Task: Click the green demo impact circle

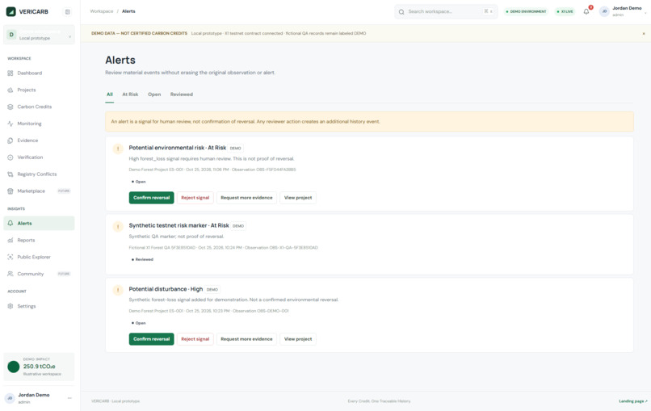Action: point(13,367)
